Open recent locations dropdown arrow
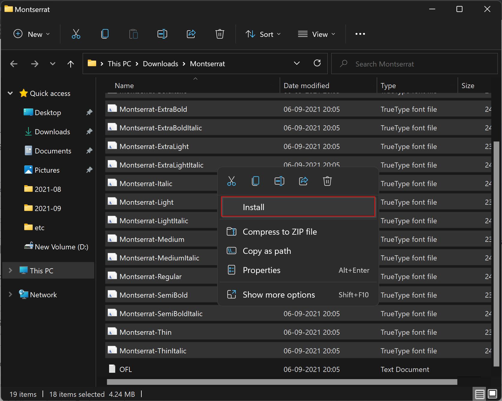 point(53,64)
